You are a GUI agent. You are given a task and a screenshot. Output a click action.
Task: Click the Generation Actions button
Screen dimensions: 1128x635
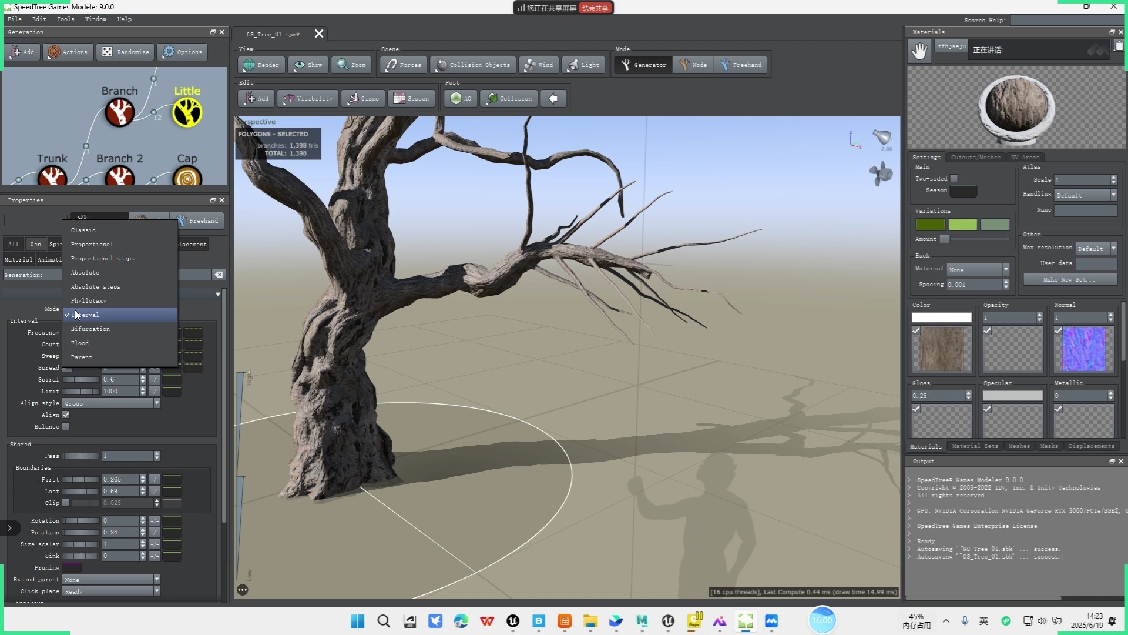pyautogui.click(x=68, y=52)
